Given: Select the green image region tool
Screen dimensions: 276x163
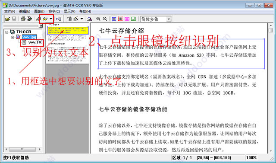Looking at the screenshot, I should pos(133,19).
